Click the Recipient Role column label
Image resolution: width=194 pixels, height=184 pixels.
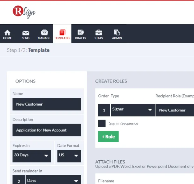point(175,96)
